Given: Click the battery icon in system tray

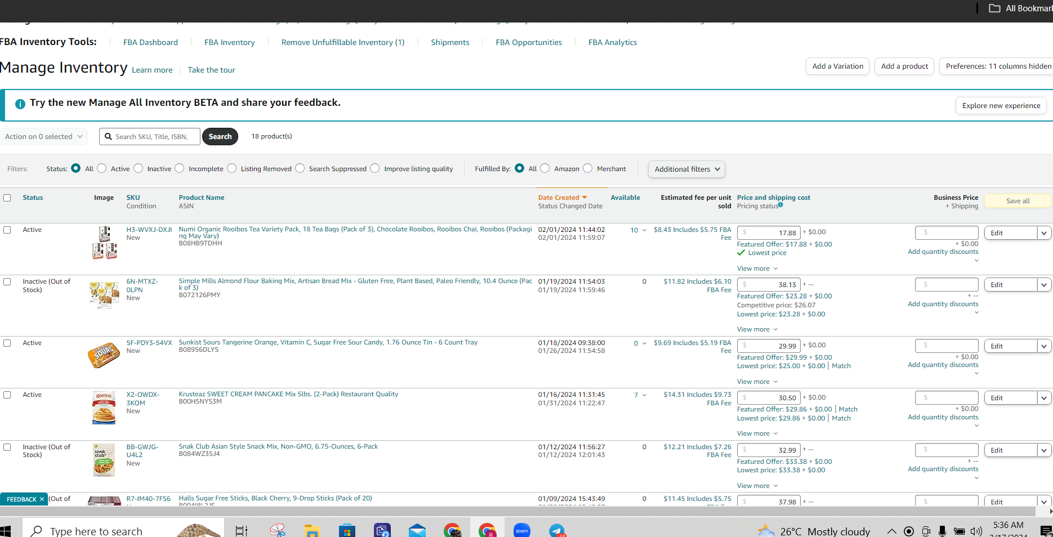Looking at the screenshot, I should 960,531.
